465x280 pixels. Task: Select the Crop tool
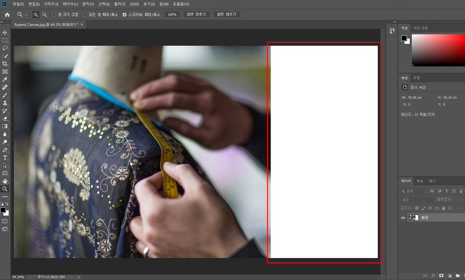click(x=5, y=64)
